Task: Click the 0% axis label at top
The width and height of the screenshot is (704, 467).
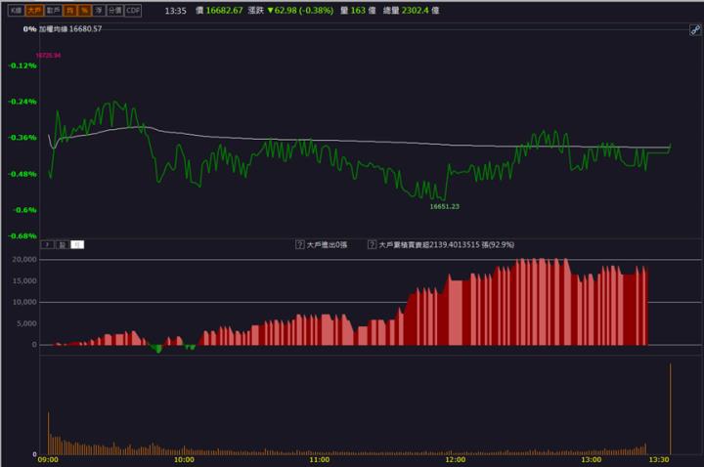Action: [29, 28]
